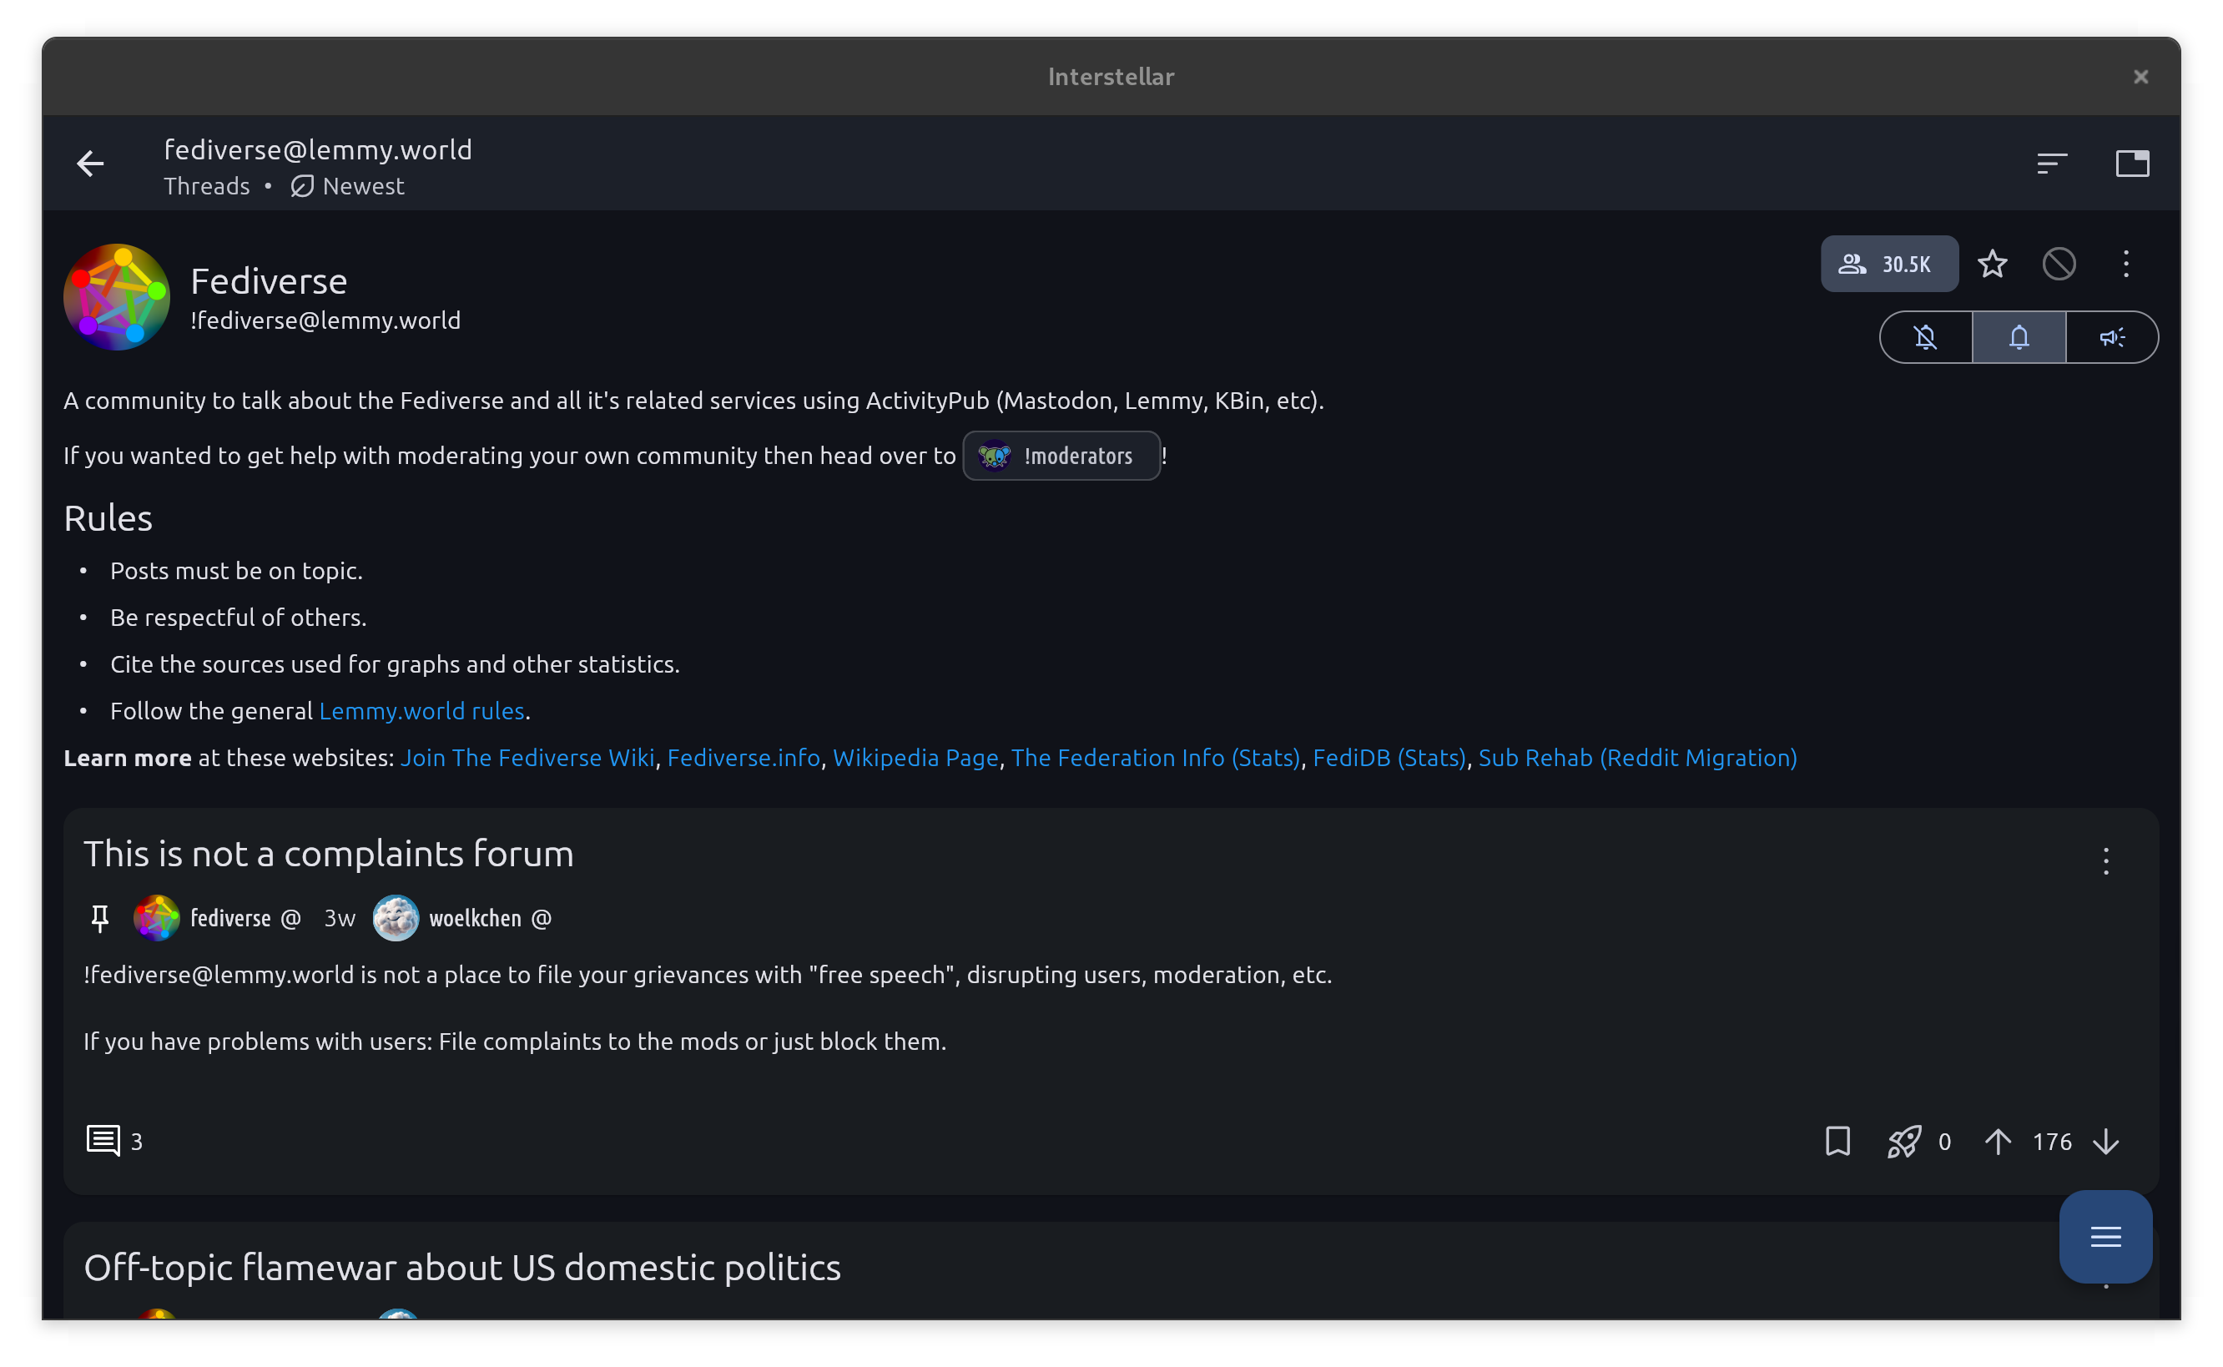Click the 30.5K subscribers button
Viewport: 2223px width, 1367px height.
(1888, 264)
